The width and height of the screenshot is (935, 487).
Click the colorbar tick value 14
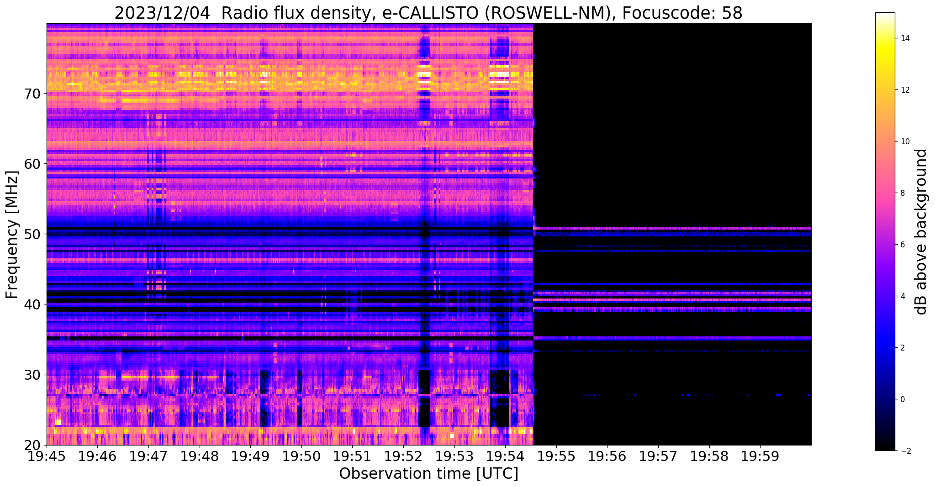[905, 38]
